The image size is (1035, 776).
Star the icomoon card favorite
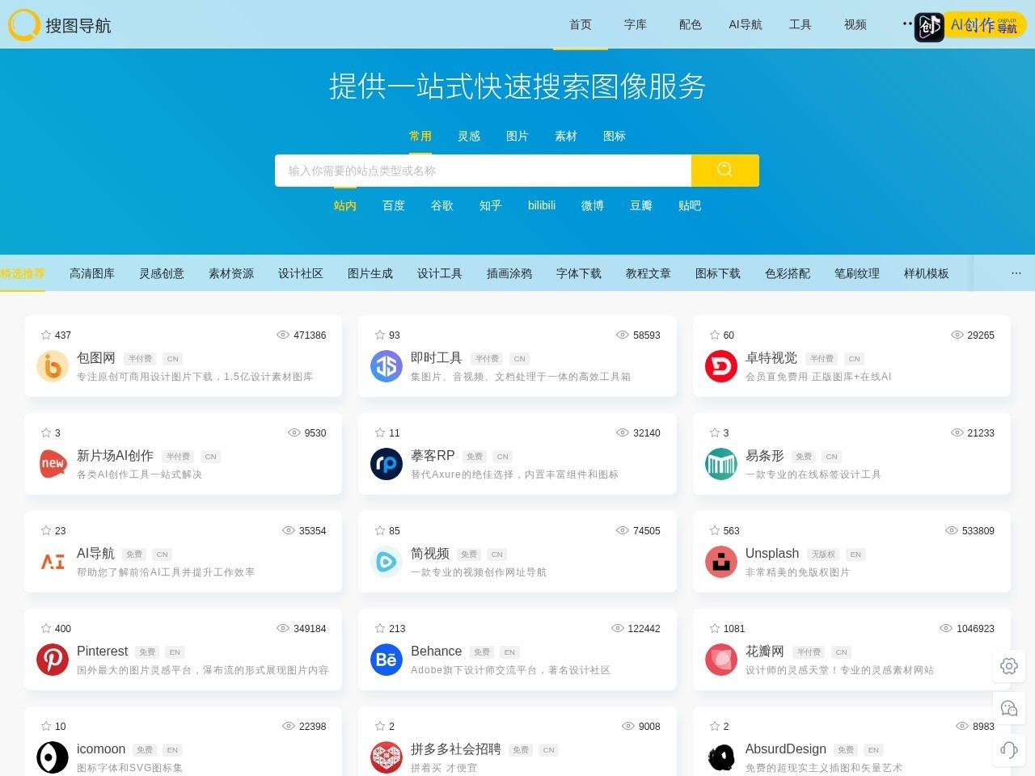[46, 726]
